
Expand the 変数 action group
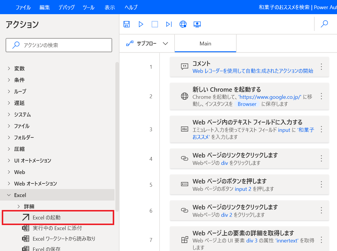(9, 68)
